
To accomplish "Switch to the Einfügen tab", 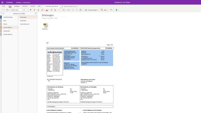I will [17, 6].
